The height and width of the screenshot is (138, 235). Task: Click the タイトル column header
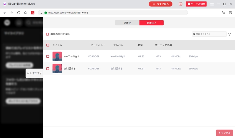[57, 45]
